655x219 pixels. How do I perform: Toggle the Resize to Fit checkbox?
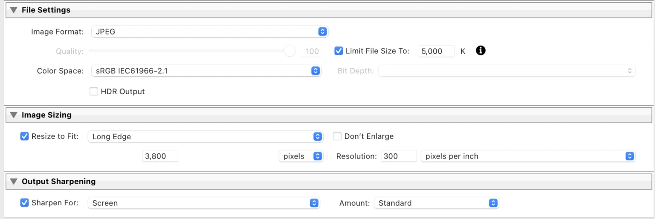point(25,136)
